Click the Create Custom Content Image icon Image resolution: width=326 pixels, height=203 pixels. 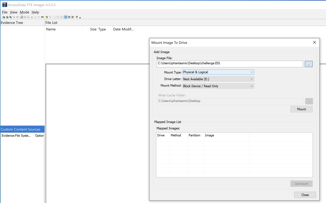35,17
